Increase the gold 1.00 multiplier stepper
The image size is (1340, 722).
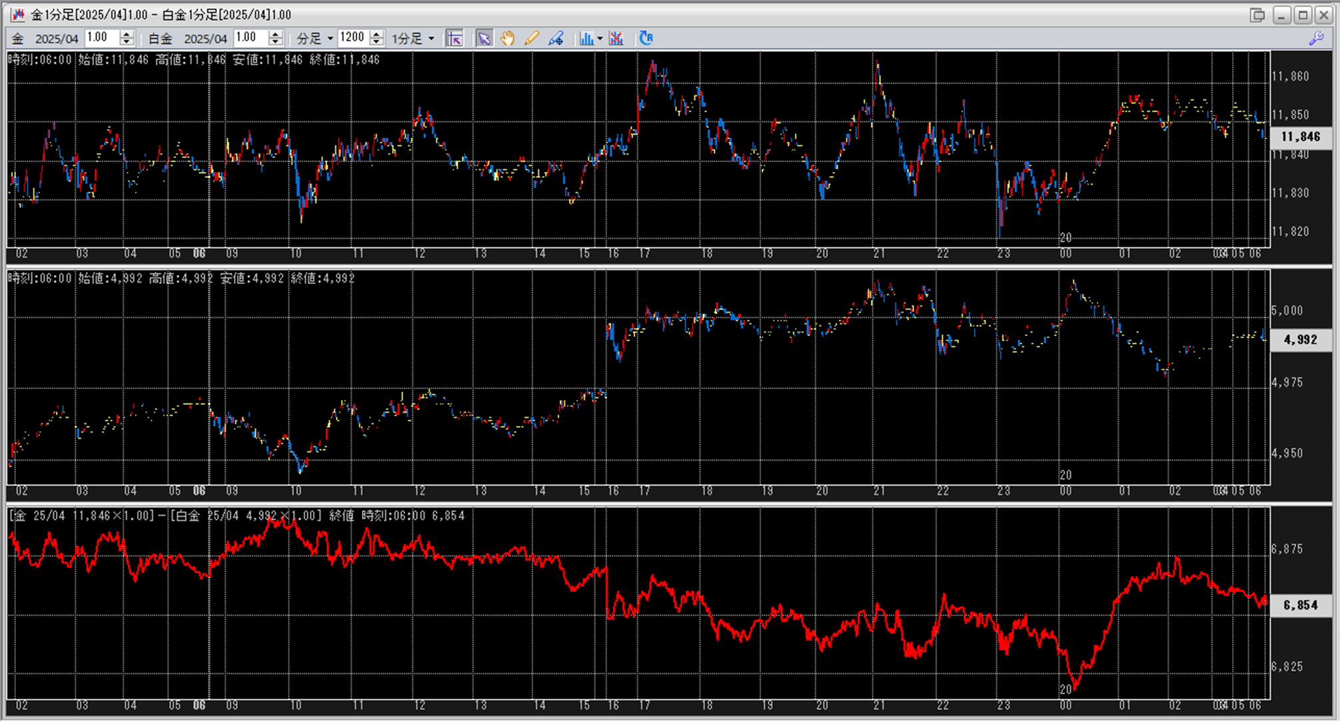point(127,34)
